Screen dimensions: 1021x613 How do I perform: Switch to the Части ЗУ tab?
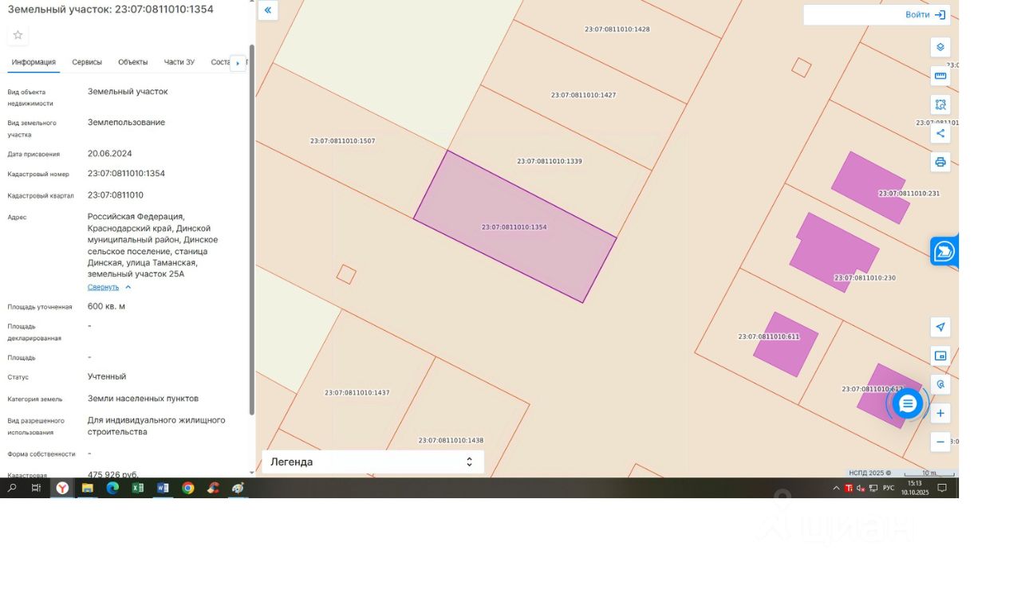click(179, 62)
